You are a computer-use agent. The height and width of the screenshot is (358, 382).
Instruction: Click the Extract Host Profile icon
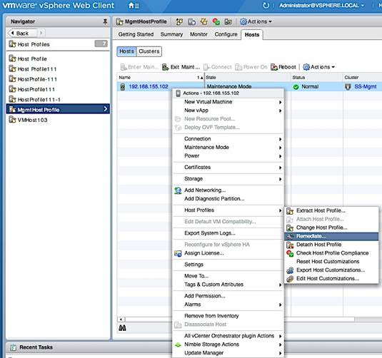click(x=290, y=211)
